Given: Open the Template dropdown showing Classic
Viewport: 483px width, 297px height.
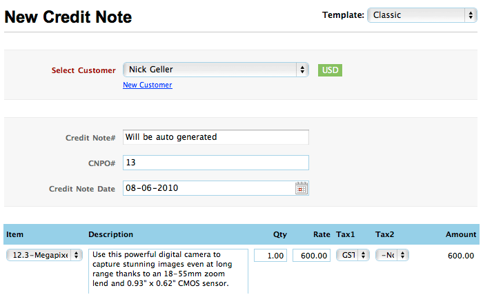Looking at the screenshot, I should pos(422,15).
